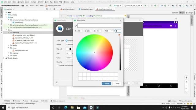The image size is (196, 110).
Task: Select overflow_menu.xml in the project tree
Action: click(x=21, y=50)
